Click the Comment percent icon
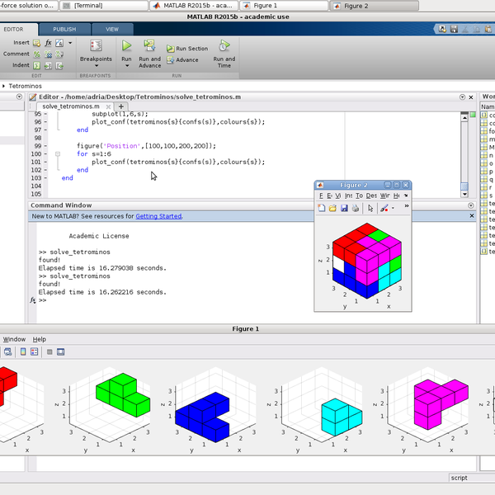Image resolution: width=495 pixels, height=495 pixels. click(37, 54)
